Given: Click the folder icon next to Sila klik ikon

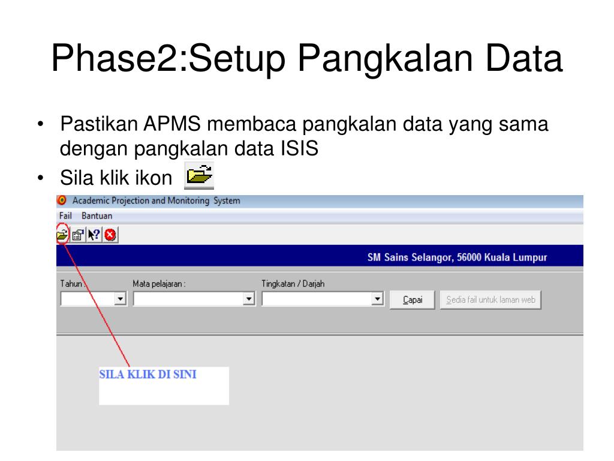Looking at the screenshot, I should point(199,175).
